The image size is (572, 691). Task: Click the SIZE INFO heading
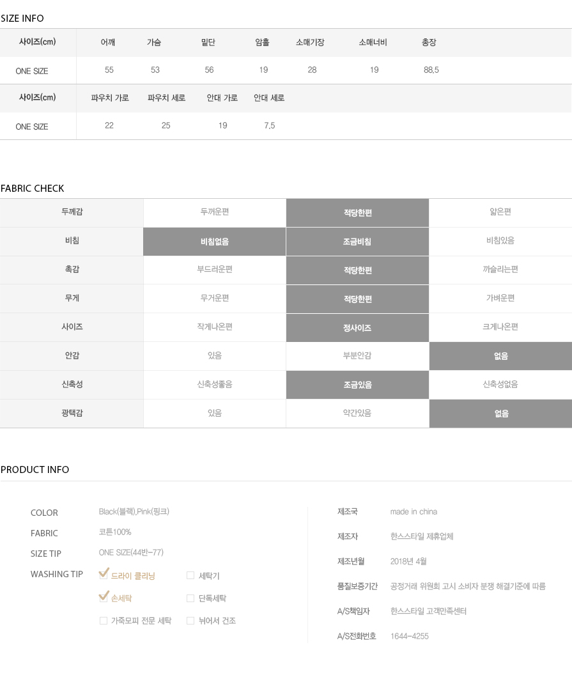22,19
